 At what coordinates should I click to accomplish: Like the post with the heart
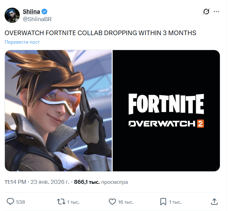coord(112,202)
